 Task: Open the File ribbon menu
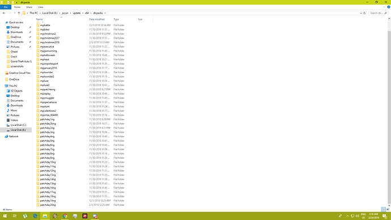click(x=6, y=7)
